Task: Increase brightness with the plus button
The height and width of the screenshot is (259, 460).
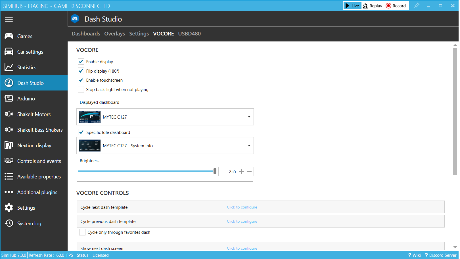Action: click(241, 171)
